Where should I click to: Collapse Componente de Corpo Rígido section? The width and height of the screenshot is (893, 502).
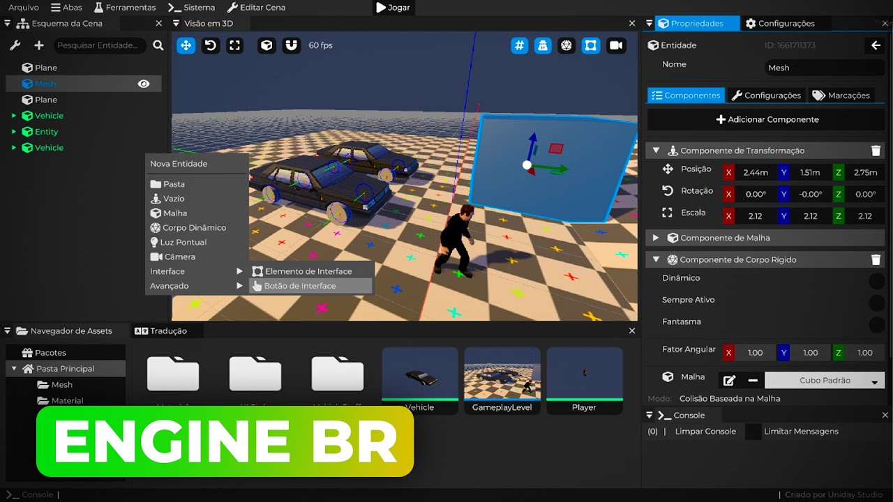click(x=656, y=259)
